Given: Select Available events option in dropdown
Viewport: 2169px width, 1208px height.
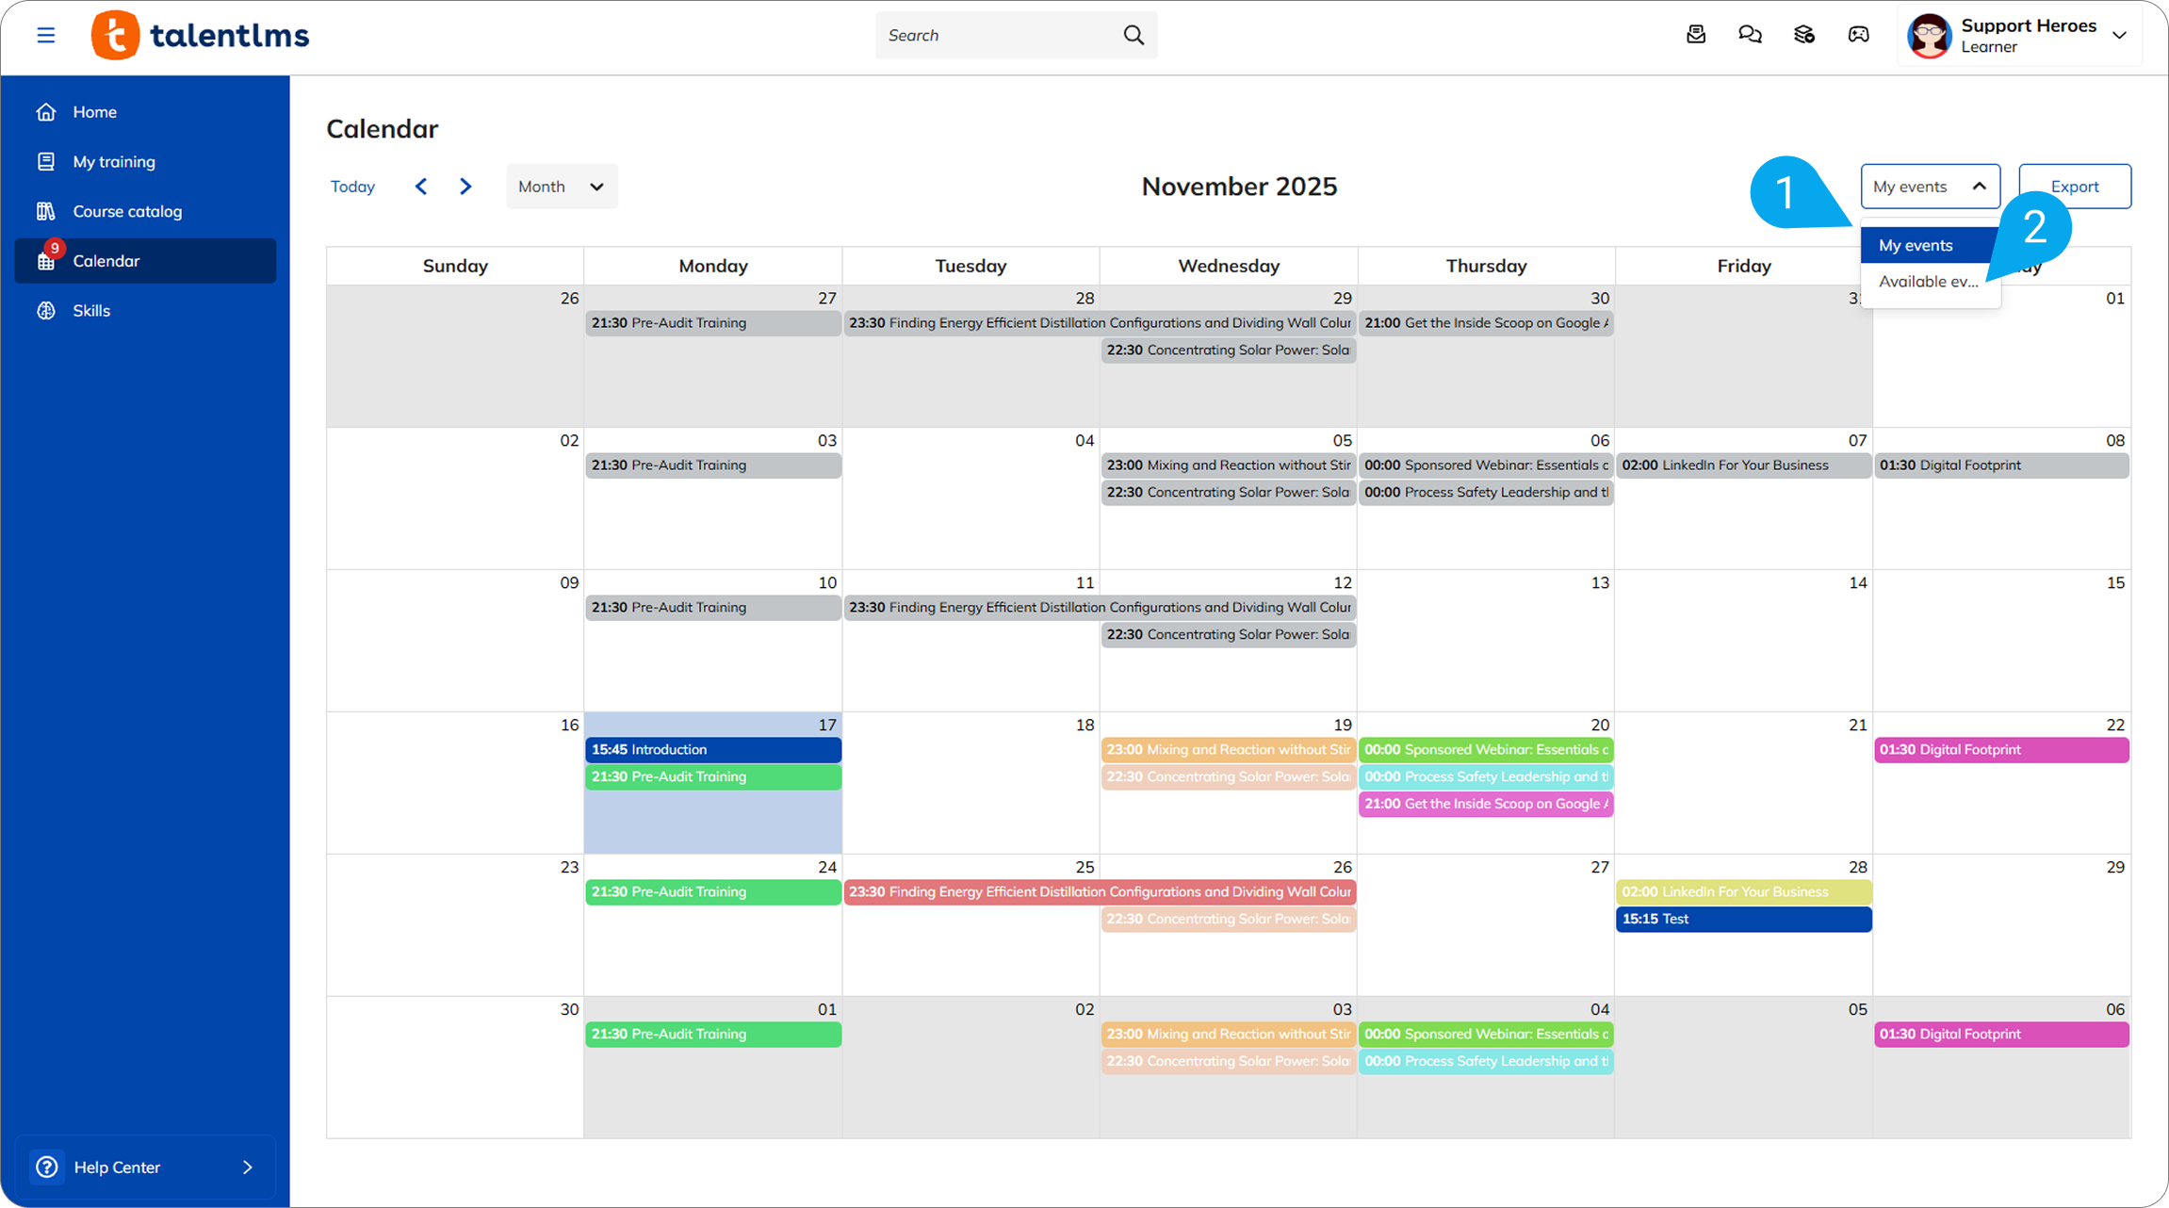Looking at the screenshot, I should tap(1928, 282).
